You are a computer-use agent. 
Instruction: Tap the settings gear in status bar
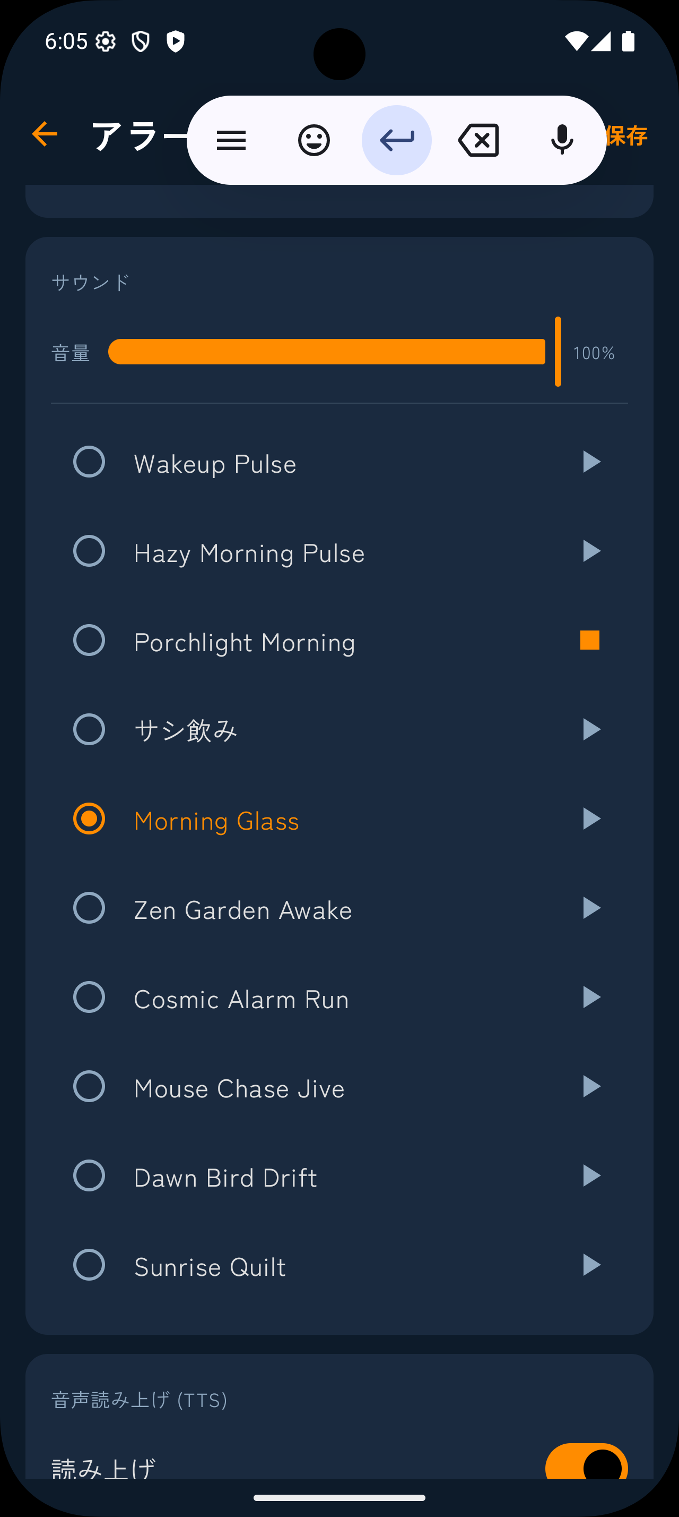(106, 42)
